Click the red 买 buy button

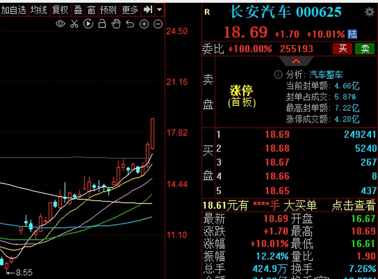click(x=343, y=49)
